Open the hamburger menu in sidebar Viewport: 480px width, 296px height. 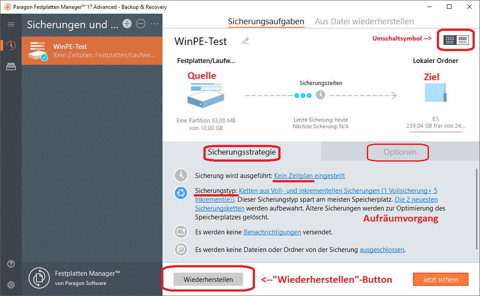click(x=11, y=25)
